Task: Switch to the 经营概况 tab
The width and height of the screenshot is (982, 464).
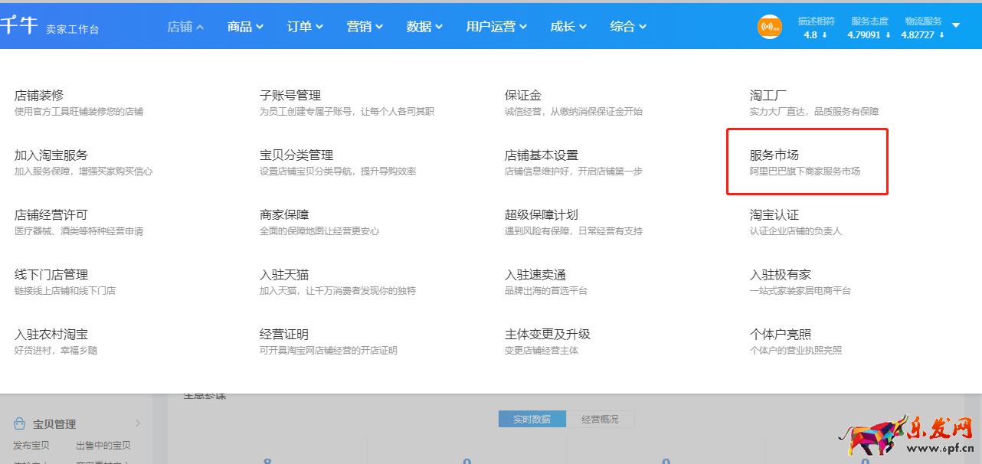Action: coord(601,419)
